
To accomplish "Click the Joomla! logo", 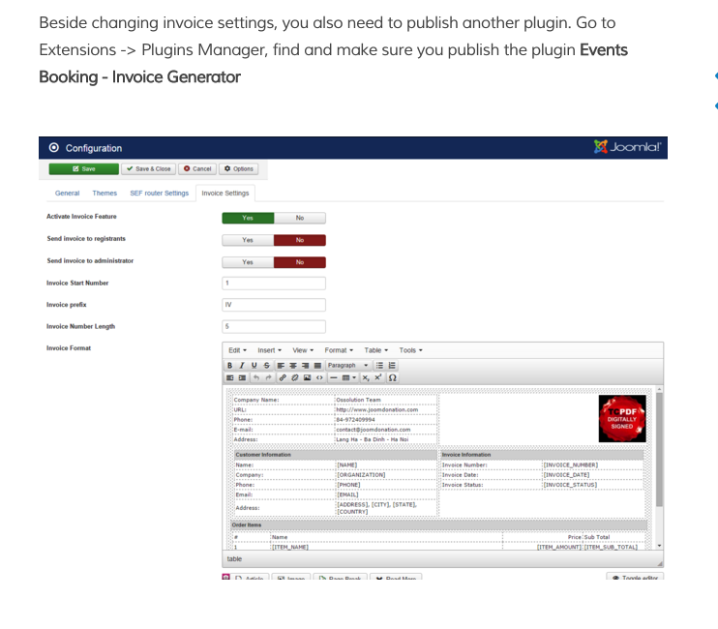I will click(629, 148).
